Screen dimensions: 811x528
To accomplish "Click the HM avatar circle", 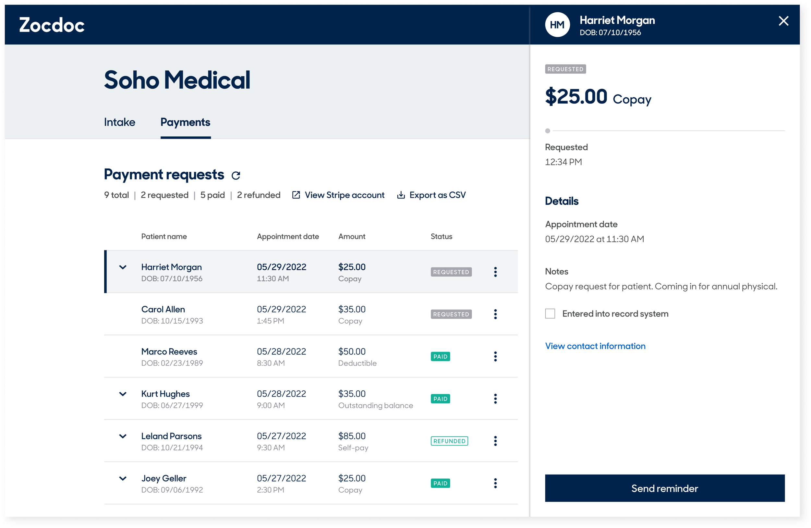I will coord(557,25).
